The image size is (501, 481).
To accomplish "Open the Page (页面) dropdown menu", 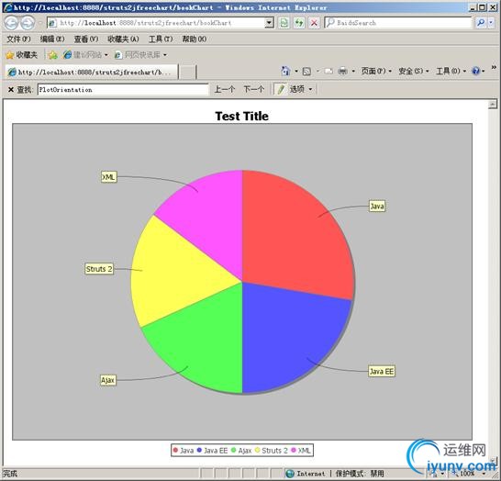I will [x=376, y=71].
